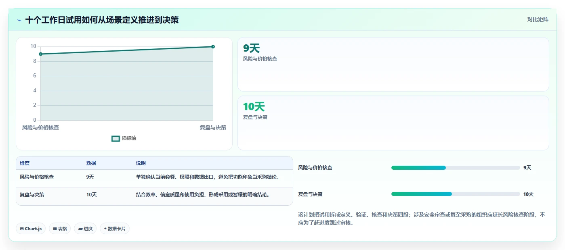Screen dimensions: 565x250
Task: Click the 10天 value beside progress bar
Action: 528,194
